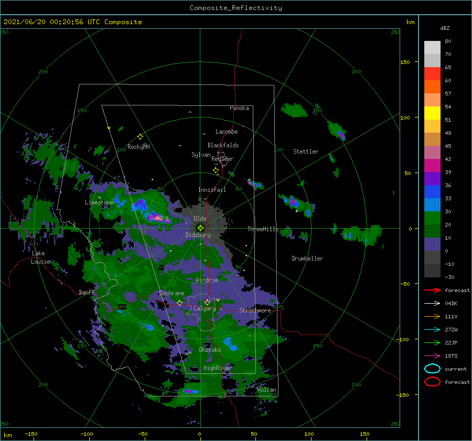Select the red 'forecast' ellipse icon
The image size is (472, 441).
(x=432, y=382)
